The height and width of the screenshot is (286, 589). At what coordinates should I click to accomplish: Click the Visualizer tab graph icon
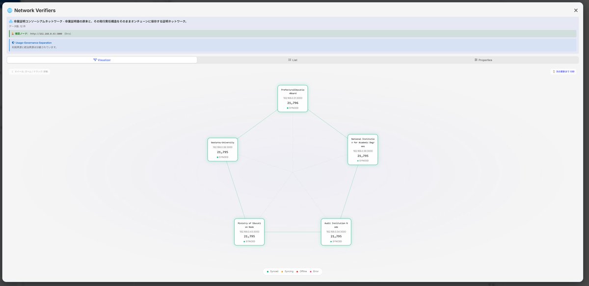95,60
